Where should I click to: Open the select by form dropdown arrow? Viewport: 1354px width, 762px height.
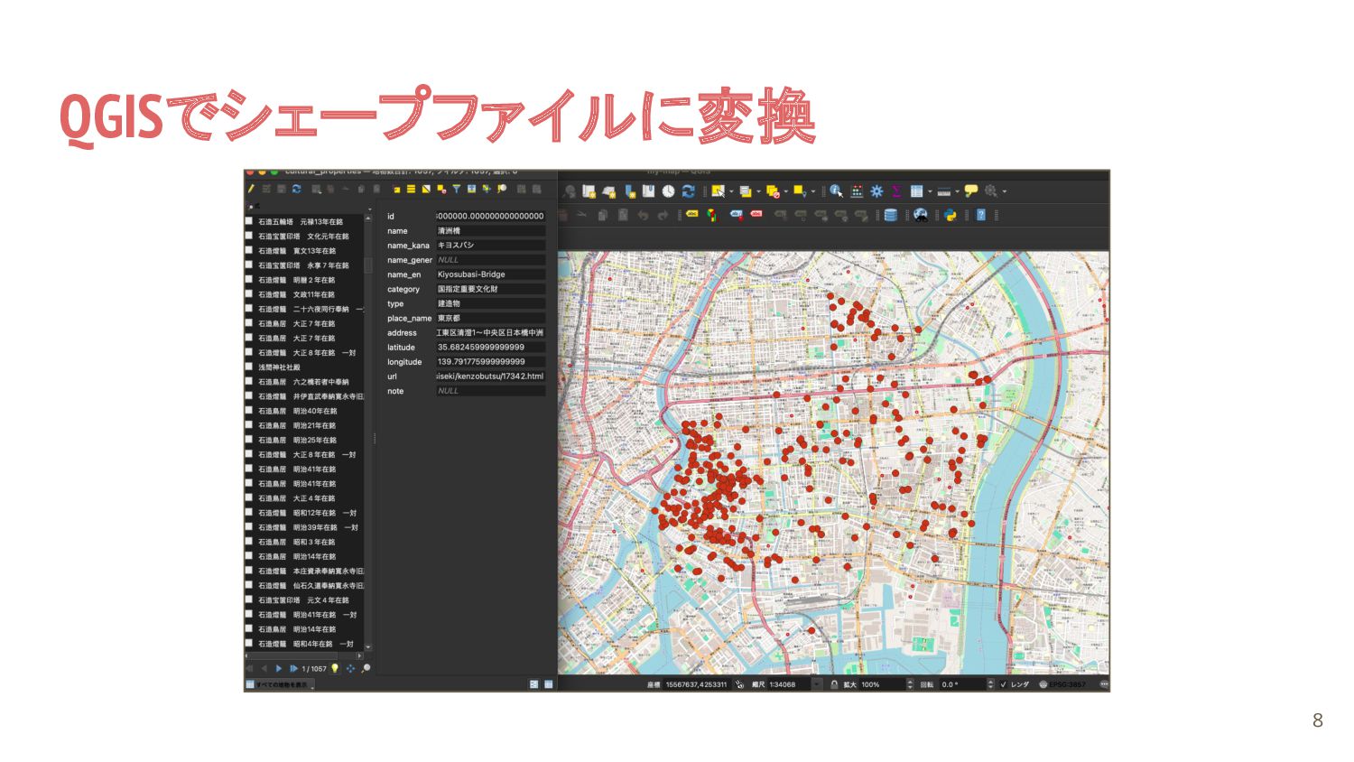click(x=759, y=191)
